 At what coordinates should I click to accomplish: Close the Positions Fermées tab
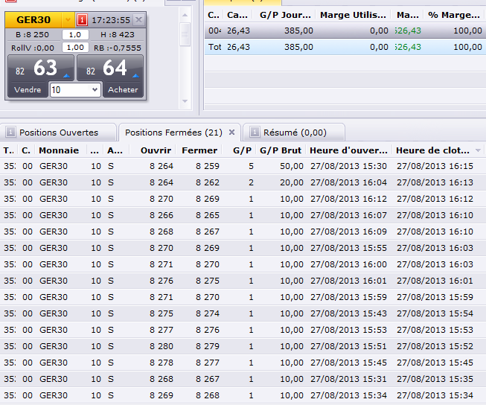tap(231, 133)
